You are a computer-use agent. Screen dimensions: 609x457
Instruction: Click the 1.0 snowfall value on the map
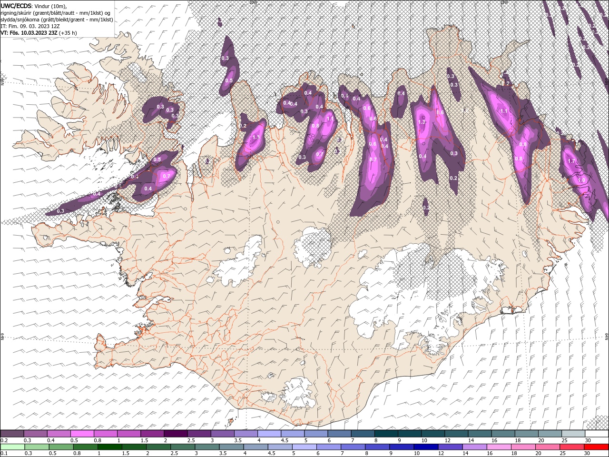point(581,180)
